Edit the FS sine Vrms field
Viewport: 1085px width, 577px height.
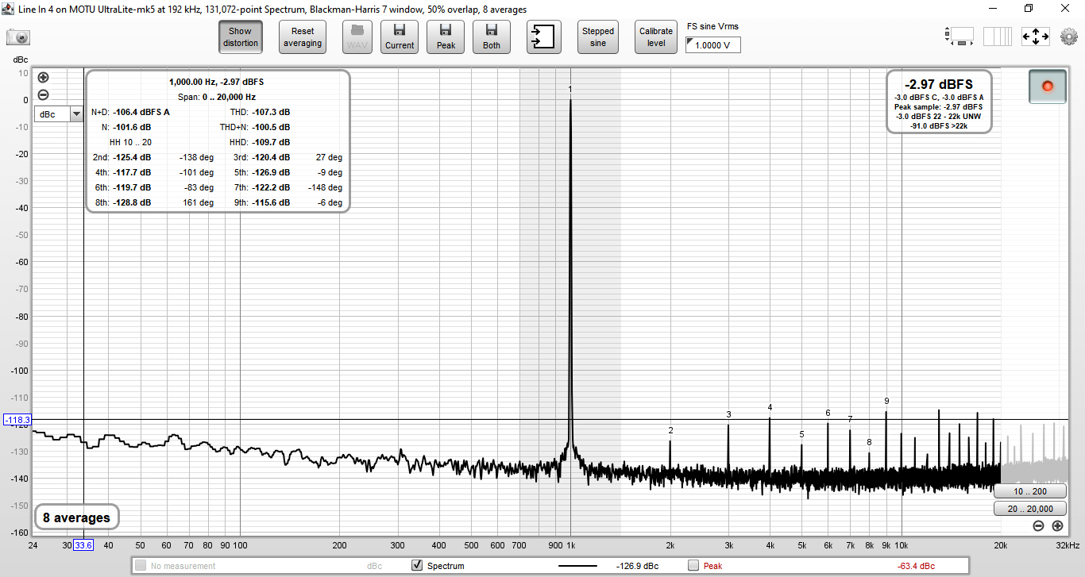pyautogui.click(x=713, y=45)
